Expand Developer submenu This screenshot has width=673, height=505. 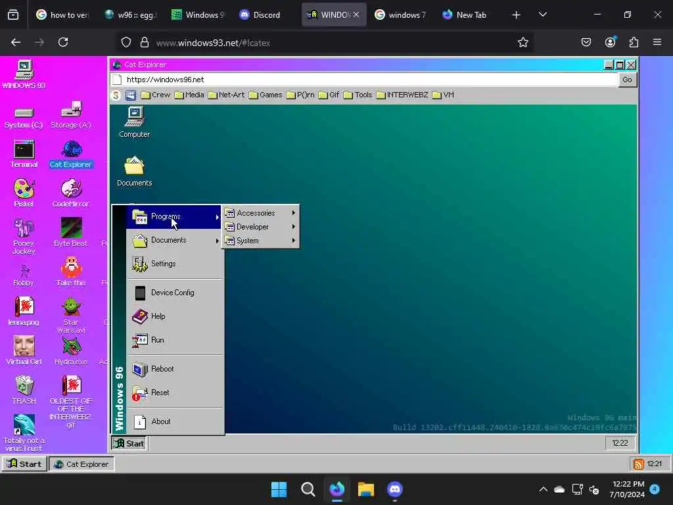260,227
